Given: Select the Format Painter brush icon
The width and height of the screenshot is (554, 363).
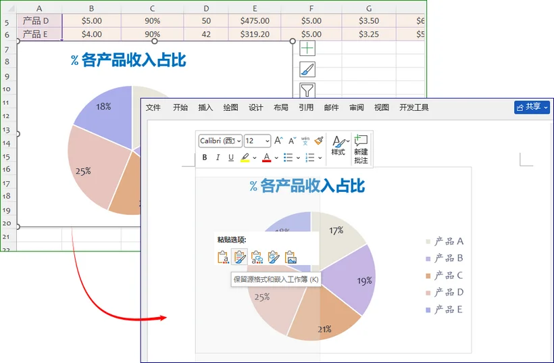Looking at the screenshot, I should (319, 141).
